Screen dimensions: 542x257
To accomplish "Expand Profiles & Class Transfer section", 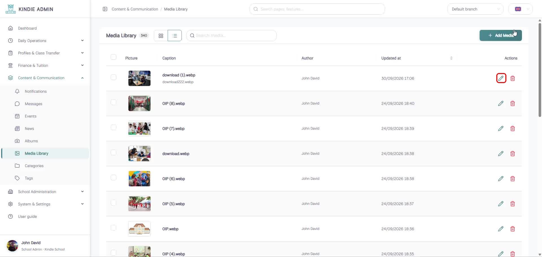I will click(x=45, y=53).
